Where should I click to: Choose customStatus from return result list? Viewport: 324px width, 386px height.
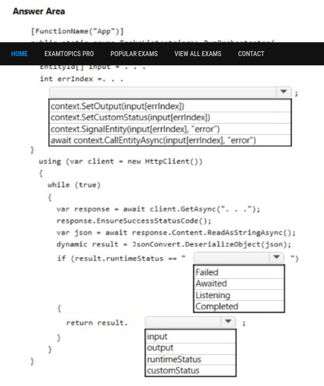point(191,371)
